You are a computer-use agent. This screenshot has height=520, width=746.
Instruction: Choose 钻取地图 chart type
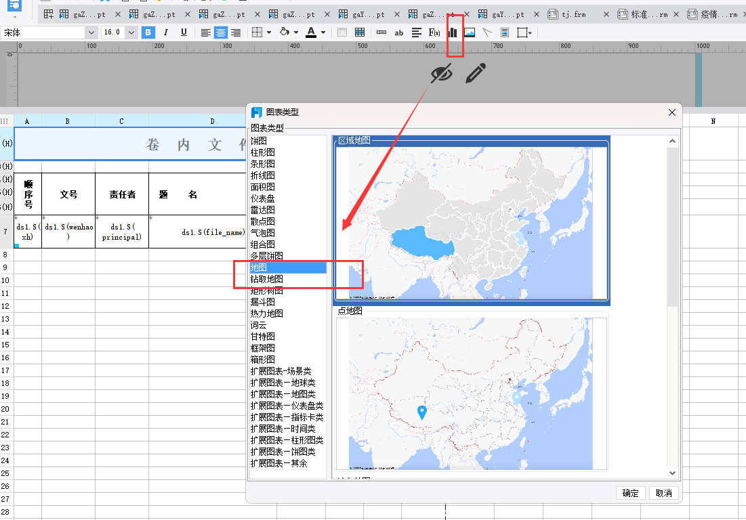(x=267, y=279)
